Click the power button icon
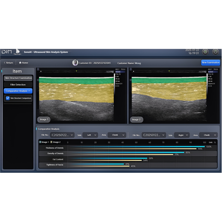This screenshot has width=222, height=222. (x=216, y=52)
